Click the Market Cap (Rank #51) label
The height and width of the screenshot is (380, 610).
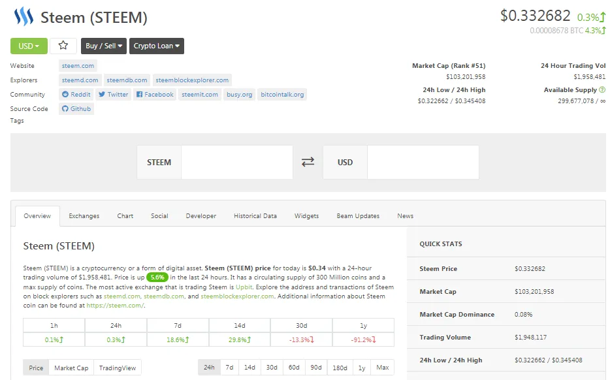(449, 66)
